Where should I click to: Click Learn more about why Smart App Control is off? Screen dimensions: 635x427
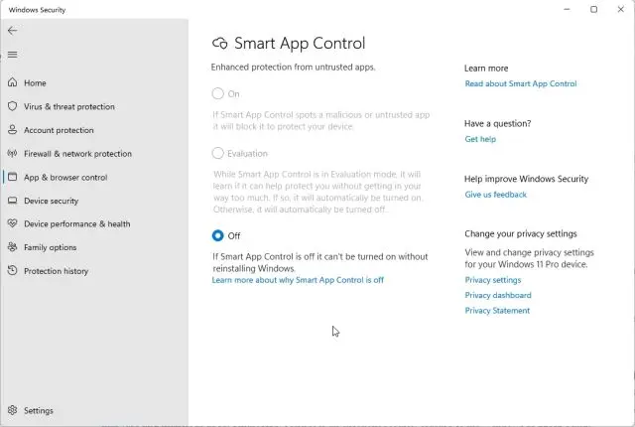(x=298, y=280)
